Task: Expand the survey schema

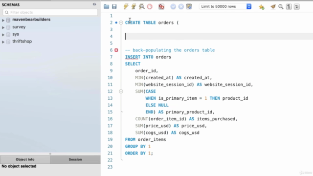Action: click(x=3, y=27)
